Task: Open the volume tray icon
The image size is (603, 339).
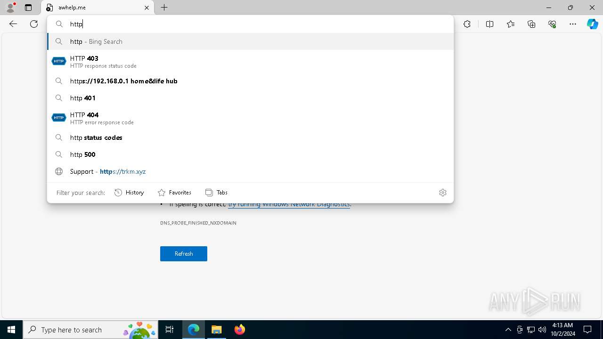Action: (542, 330)
